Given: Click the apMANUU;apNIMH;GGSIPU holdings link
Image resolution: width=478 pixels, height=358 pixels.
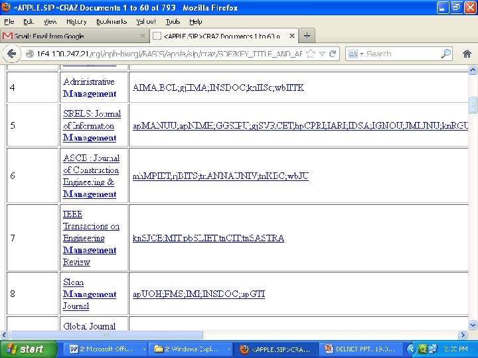Looking at the screenshot, I should pyautogui.click(x=300, y=126).
